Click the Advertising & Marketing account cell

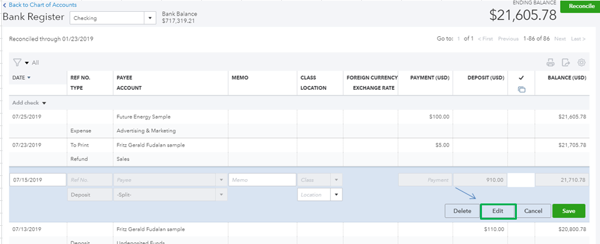(x=146, y=130)
